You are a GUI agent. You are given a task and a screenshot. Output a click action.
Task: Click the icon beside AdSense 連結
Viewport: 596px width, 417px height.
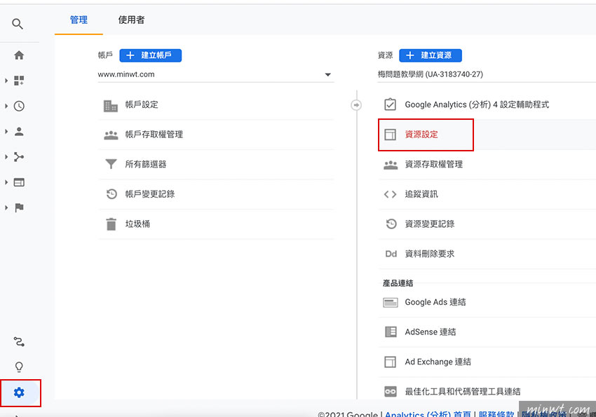click(391, 332)
